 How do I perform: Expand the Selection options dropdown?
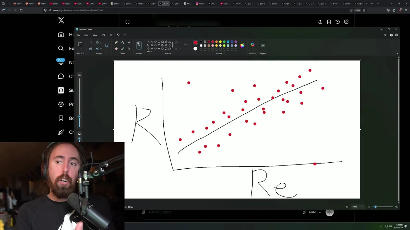[x=80, y=48]
